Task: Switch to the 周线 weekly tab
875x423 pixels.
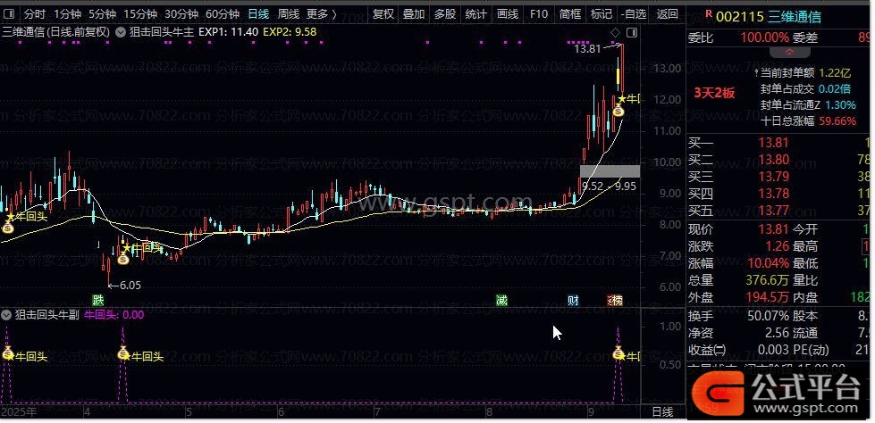Action: coord(288,14)
